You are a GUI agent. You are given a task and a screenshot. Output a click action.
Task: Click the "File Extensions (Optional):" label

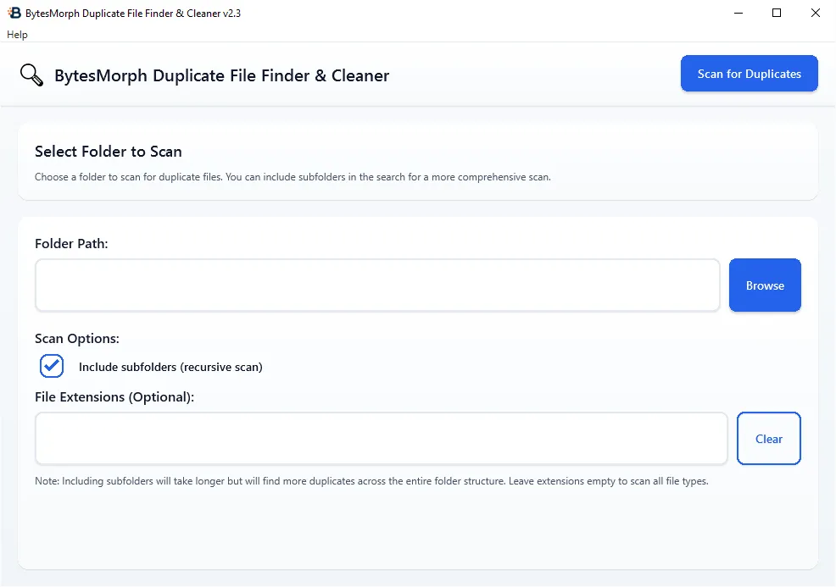114,396
